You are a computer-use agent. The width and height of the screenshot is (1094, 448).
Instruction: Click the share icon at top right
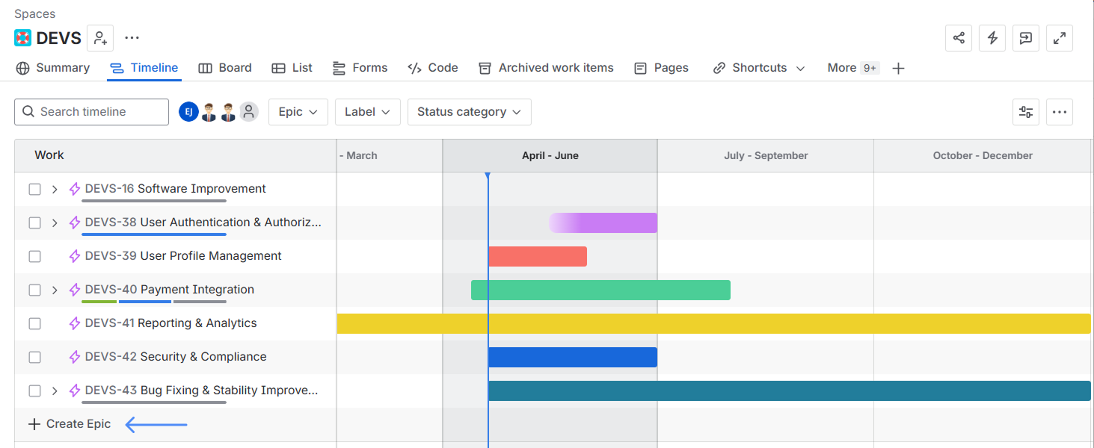959,38
